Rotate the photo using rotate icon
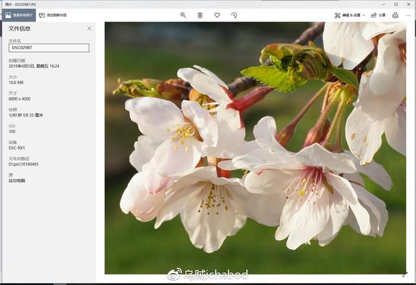This screenshot has width=416, height=285. tap(234, 15)
